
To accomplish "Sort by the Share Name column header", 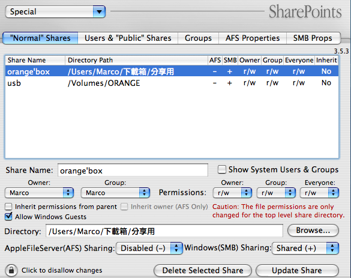I will point(35,60).
